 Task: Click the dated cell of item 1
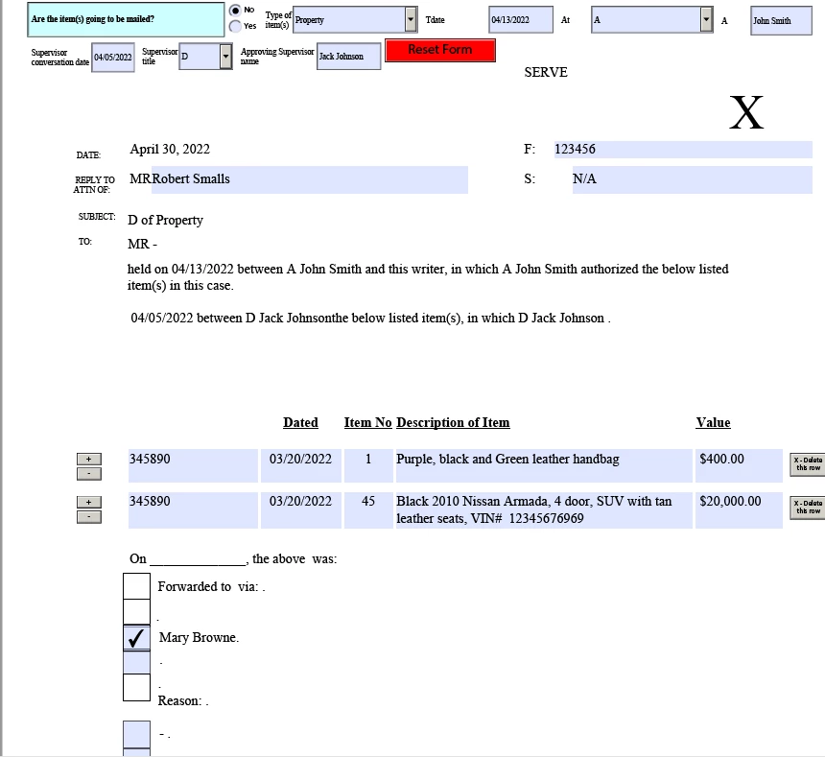(301, 465)
